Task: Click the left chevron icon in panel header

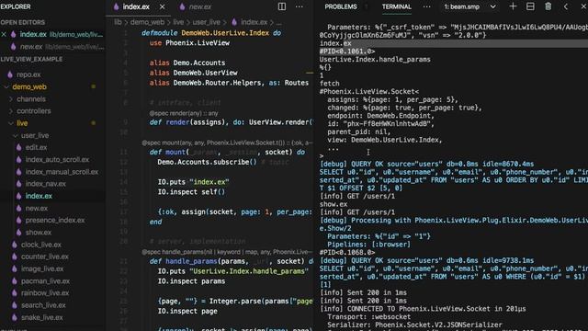Action: (566, 6)
